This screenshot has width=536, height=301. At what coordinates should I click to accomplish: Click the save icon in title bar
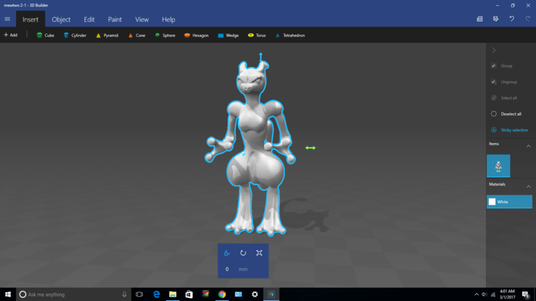tap(496, 19)
